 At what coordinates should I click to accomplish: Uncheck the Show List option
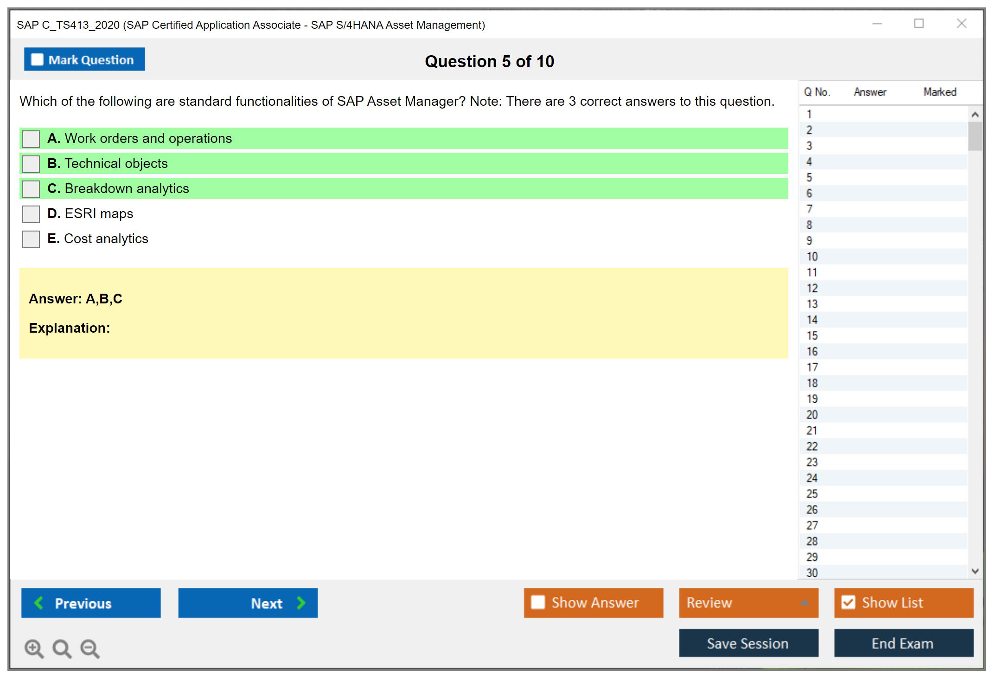(x=848, y=602)
